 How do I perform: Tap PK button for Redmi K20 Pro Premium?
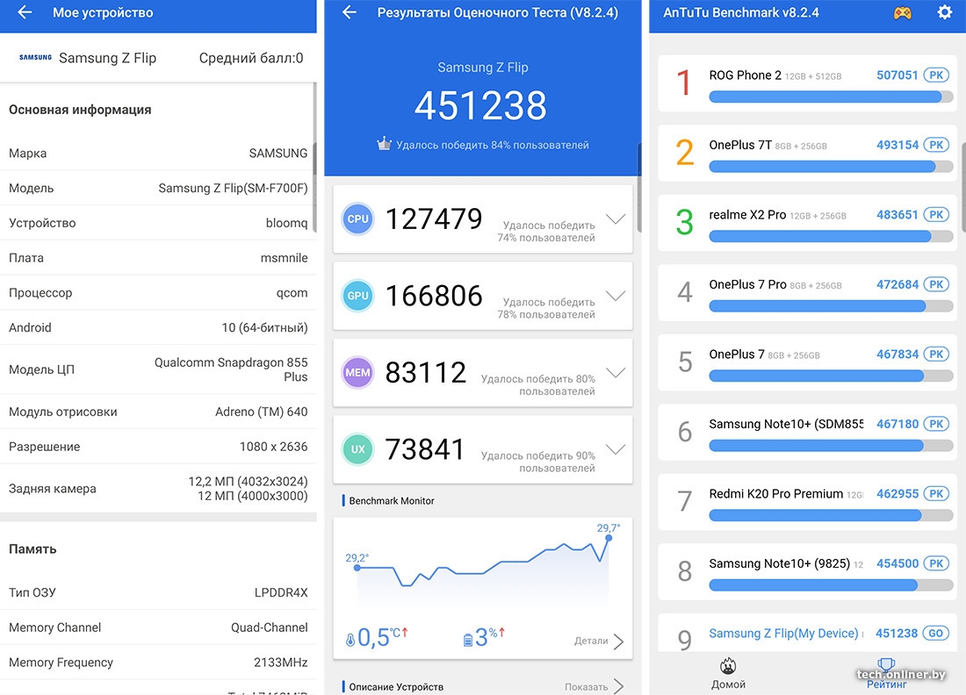tap(936, 494)
